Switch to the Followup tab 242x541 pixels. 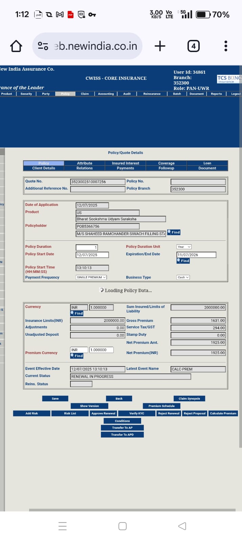click(167, 168)
